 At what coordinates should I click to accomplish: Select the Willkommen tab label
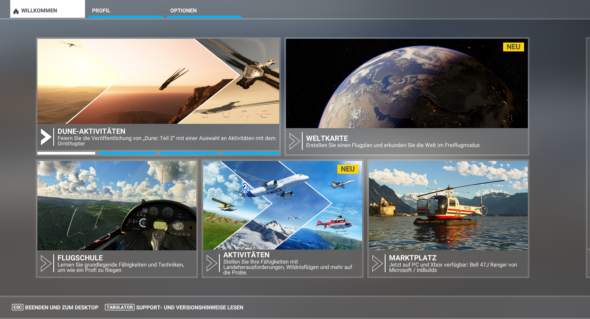39,10
